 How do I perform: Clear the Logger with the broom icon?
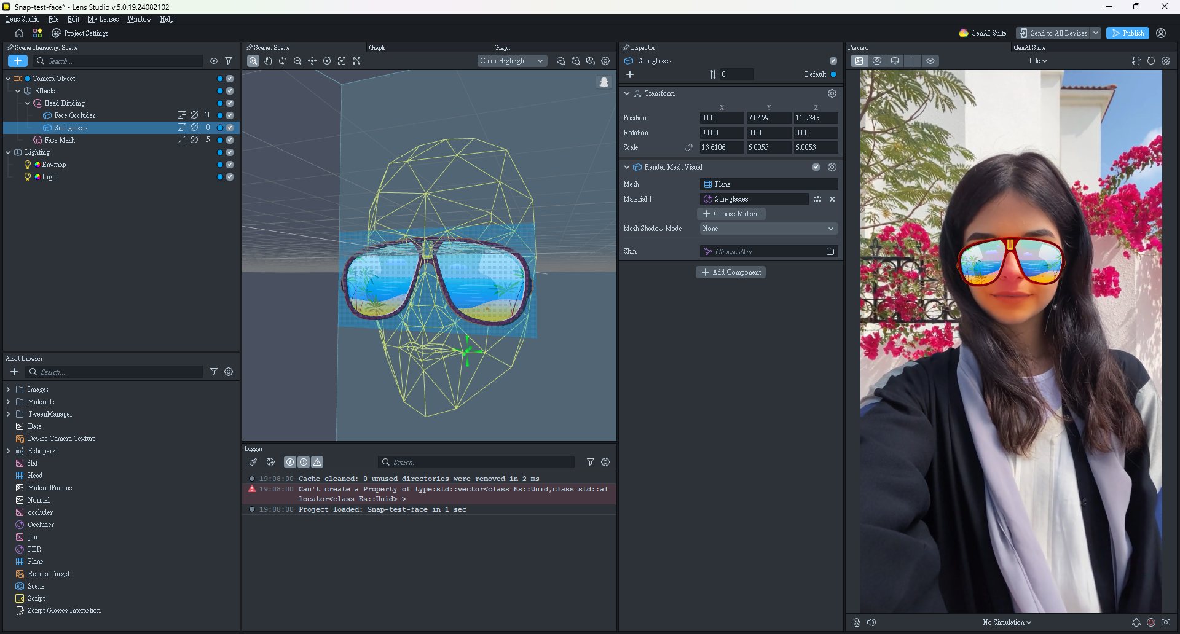[253, 462]
